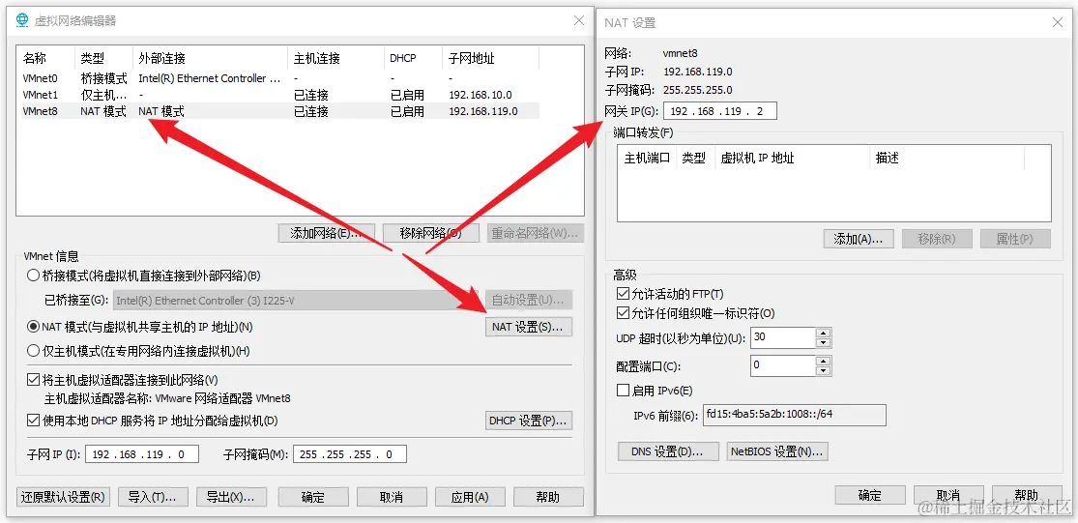This screenshot has width=1078, height=523.
Task: Click 添加网络 button
Action: (x=326, y=233)
